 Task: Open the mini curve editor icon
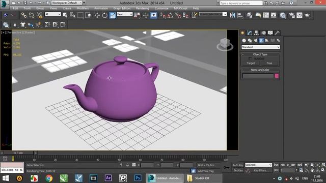[x=5, y=159]
